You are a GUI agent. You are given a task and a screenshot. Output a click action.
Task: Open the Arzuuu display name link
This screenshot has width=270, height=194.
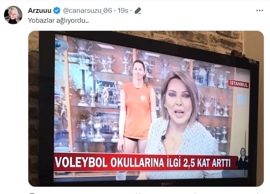tap(40, 11)
